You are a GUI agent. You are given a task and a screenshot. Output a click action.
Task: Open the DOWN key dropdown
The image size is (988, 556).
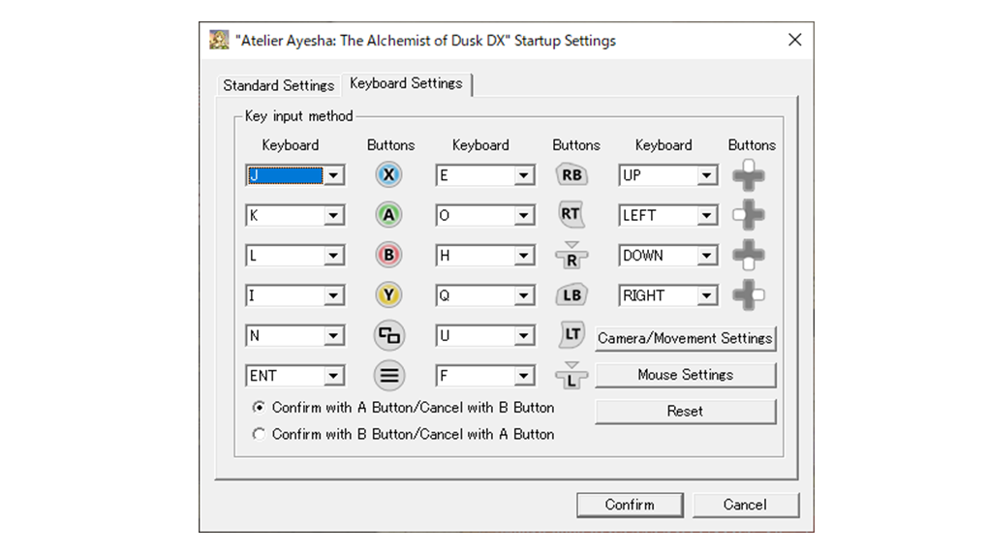point(707,256)
